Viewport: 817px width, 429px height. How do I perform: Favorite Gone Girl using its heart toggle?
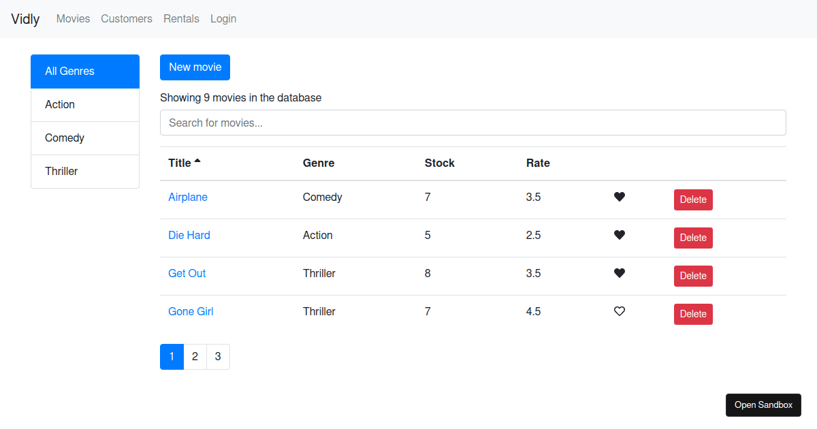coord(619,311)
